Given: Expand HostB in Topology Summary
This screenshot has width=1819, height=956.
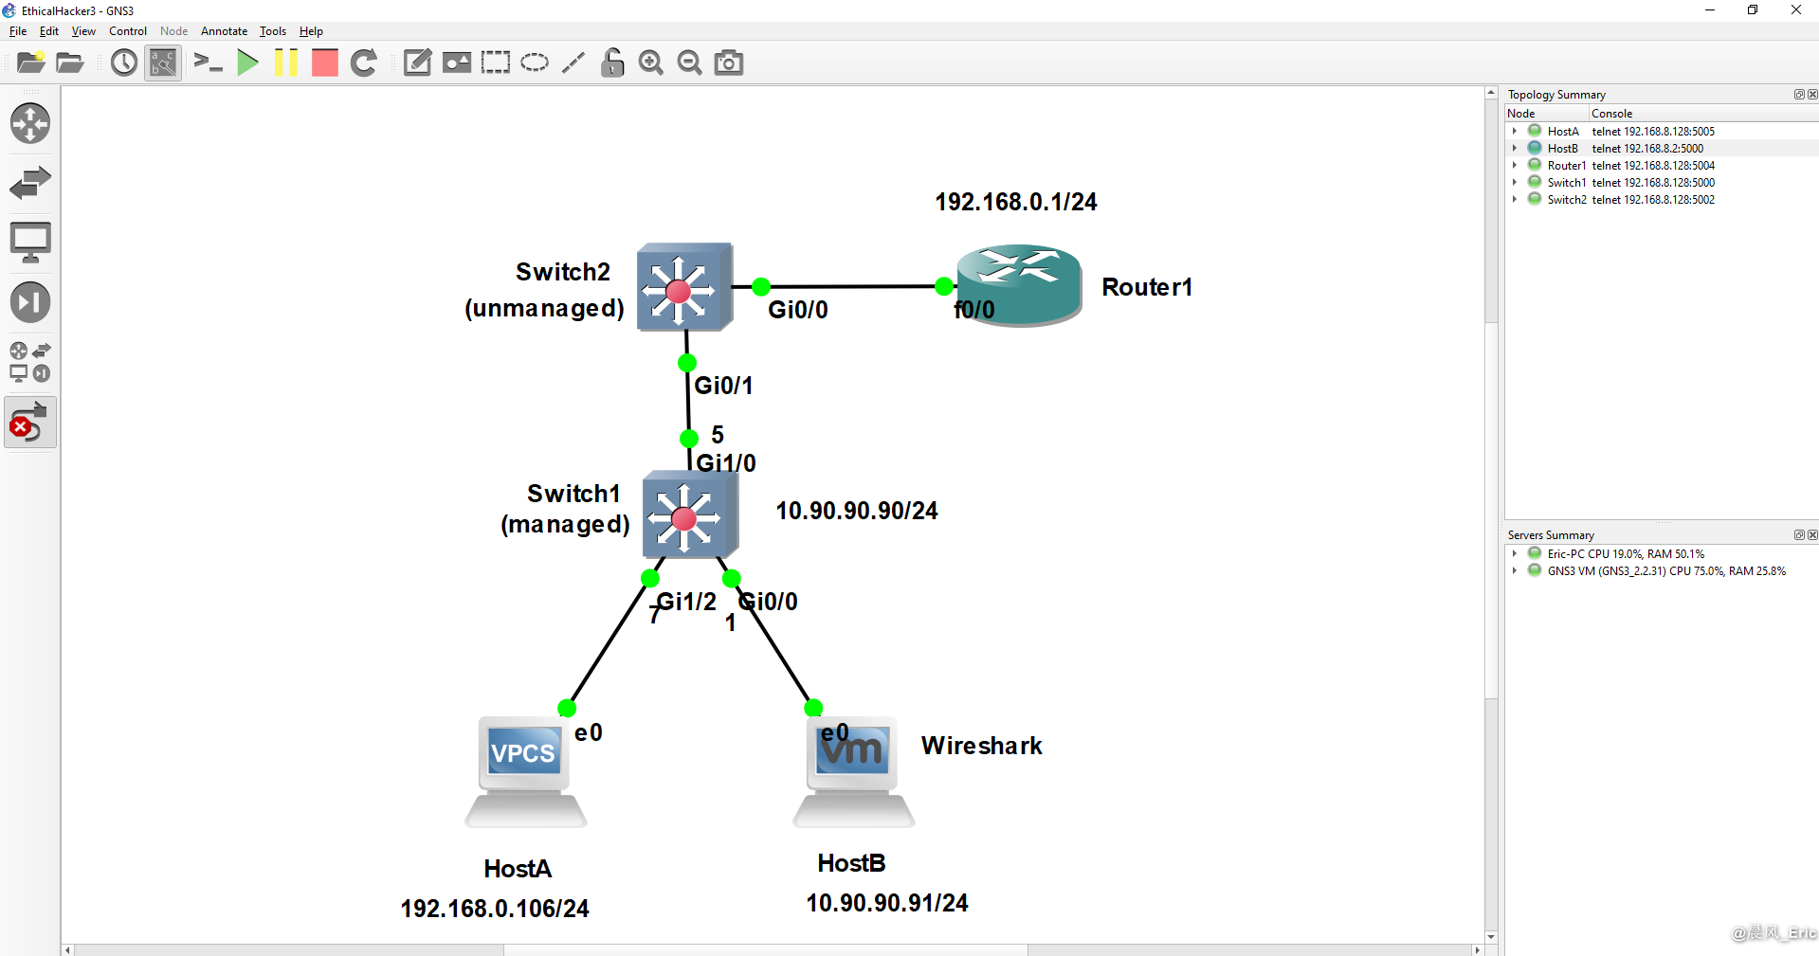Looking at the screenshot, I should [1515, 149].
